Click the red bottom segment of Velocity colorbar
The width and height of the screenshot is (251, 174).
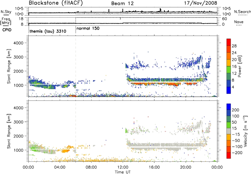point(229,155)
